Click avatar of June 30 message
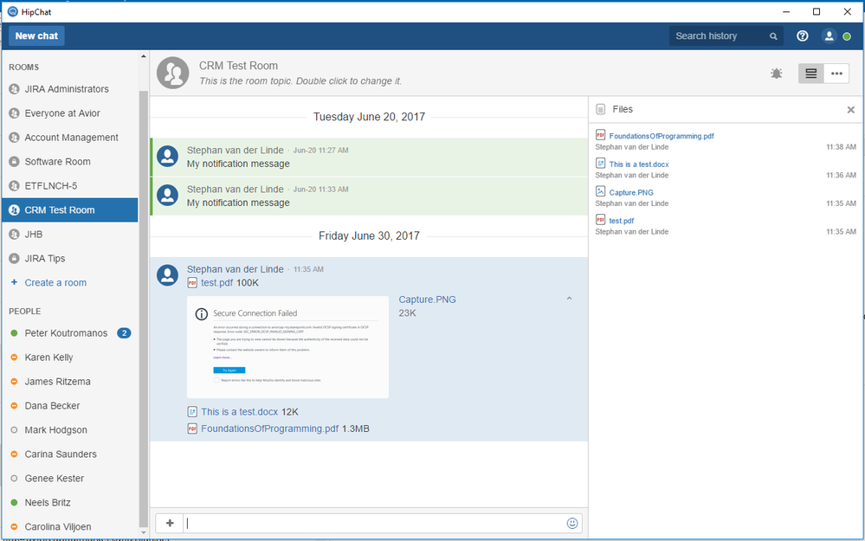 [x=167, y=275]
